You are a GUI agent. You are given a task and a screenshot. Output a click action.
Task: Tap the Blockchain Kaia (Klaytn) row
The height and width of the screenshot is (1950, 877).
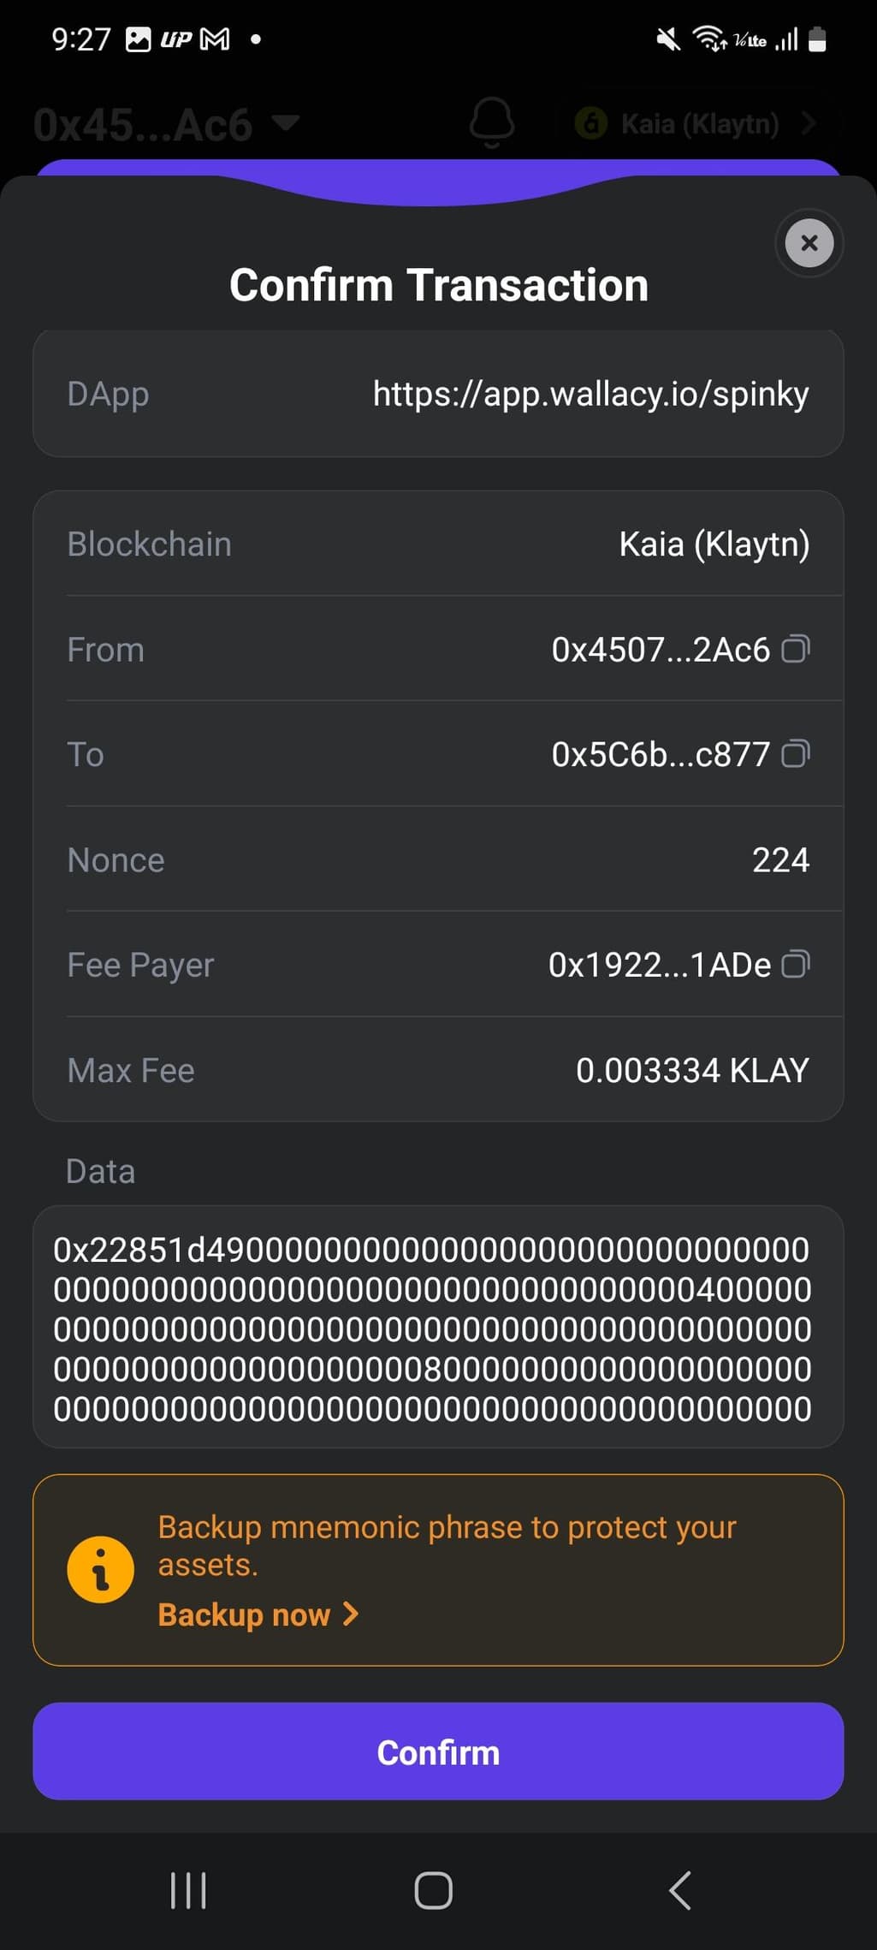click(438, 544)
